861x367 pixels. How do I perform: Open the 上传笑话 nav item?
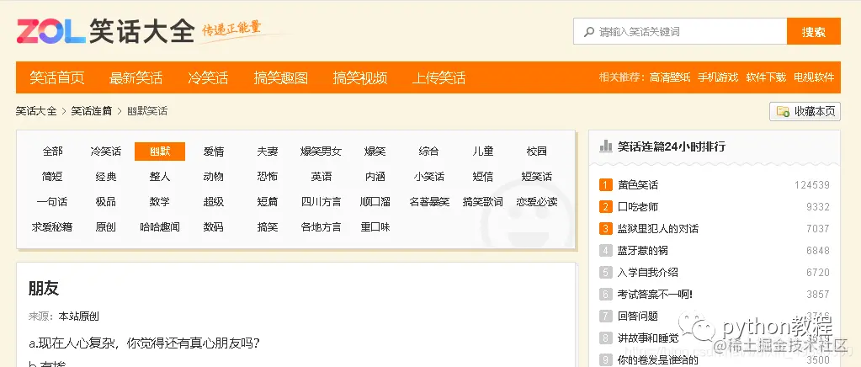point(438,77)
